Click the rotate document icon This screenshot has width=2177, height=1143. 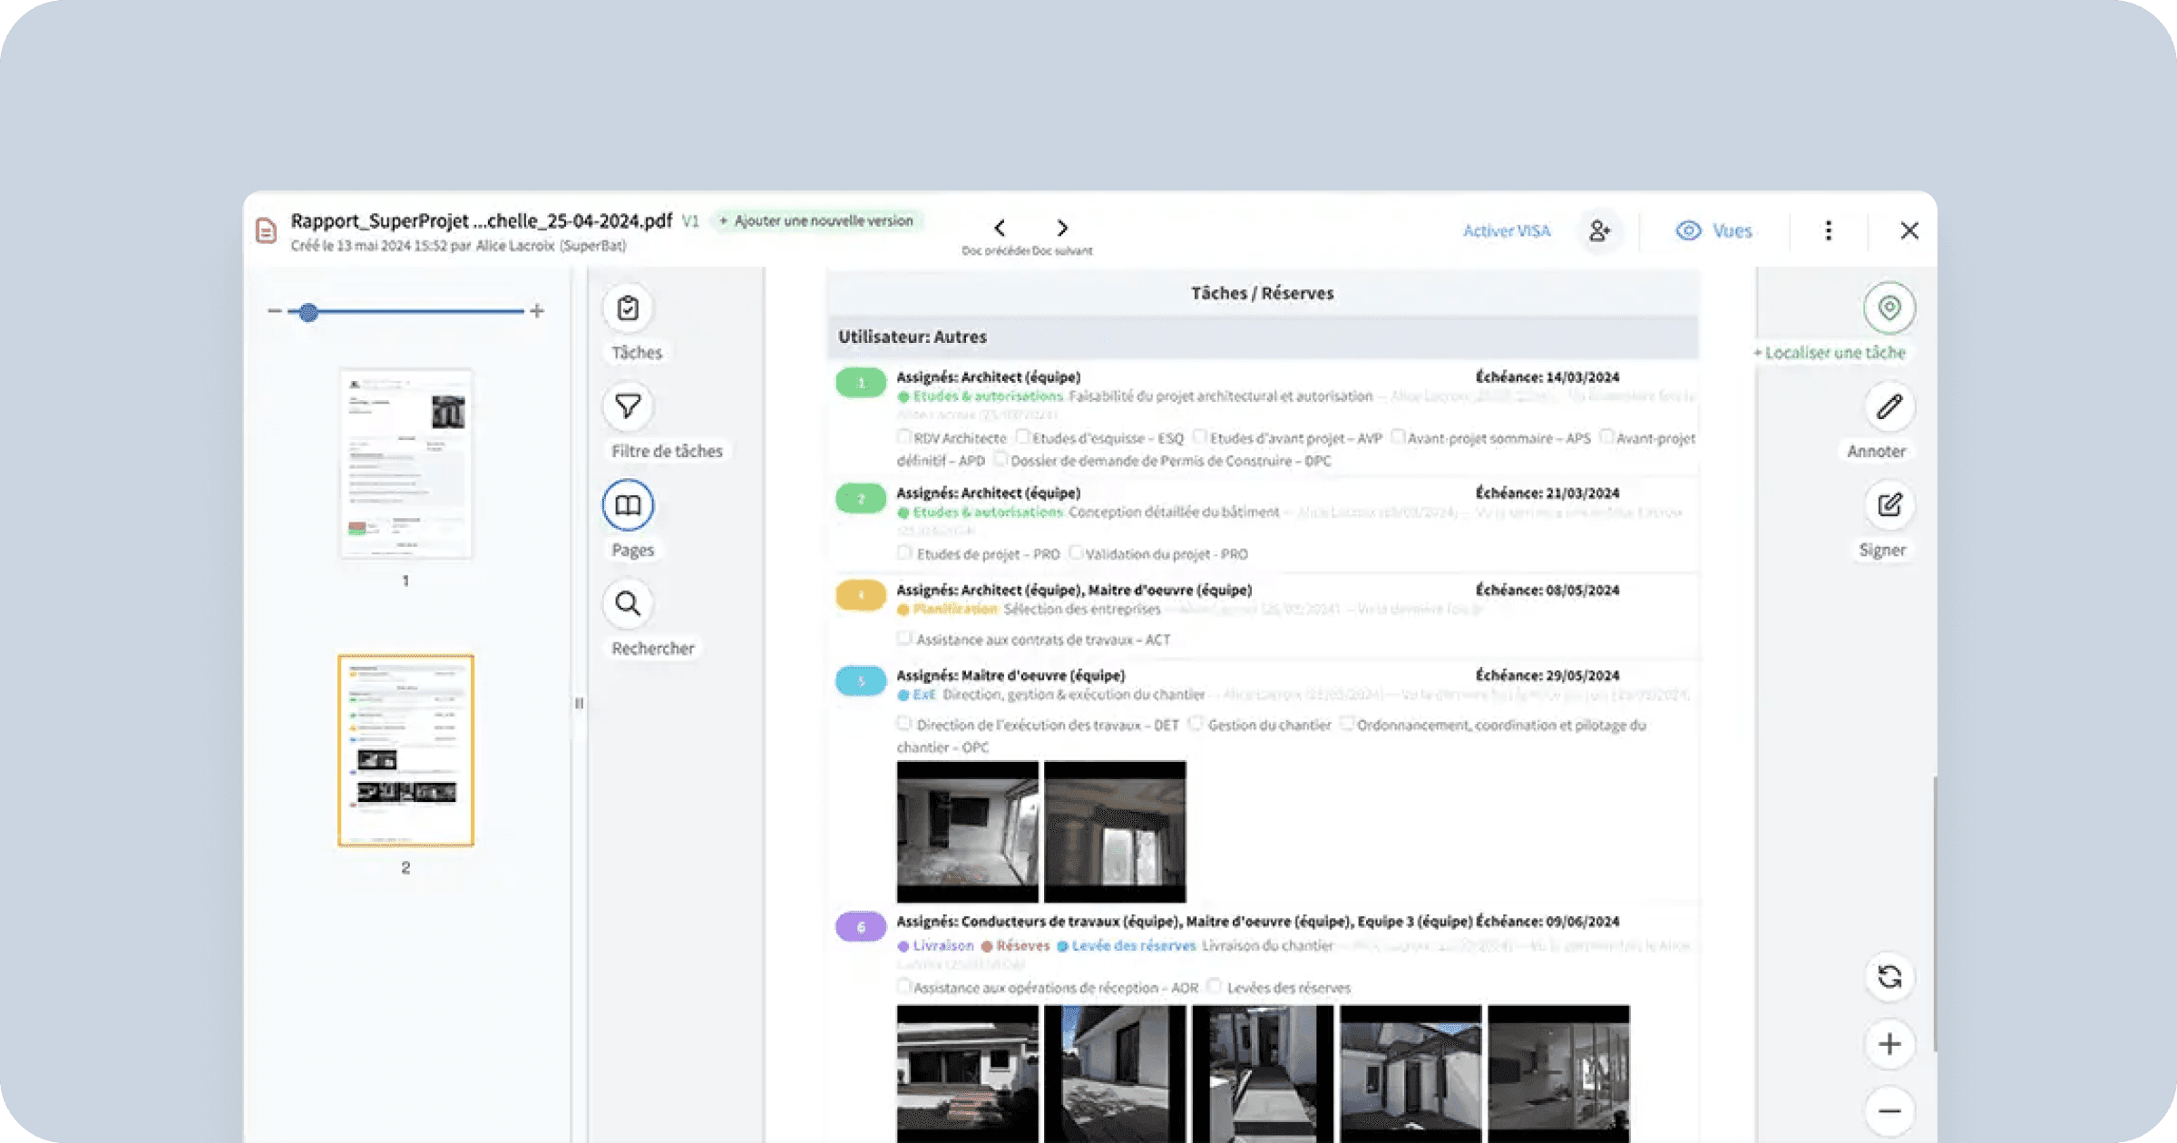[x=1889, y=977]
